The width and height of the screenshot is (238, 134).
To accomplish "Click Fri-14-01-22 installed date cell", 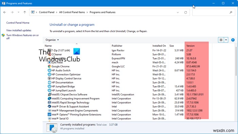I will pos(159,50).
